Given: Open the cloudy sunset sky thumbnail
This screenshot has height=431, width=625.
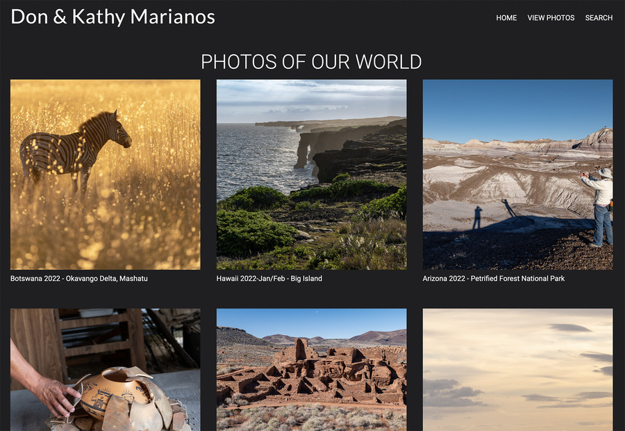Looking at the screenshot, I should click(517, 370).
